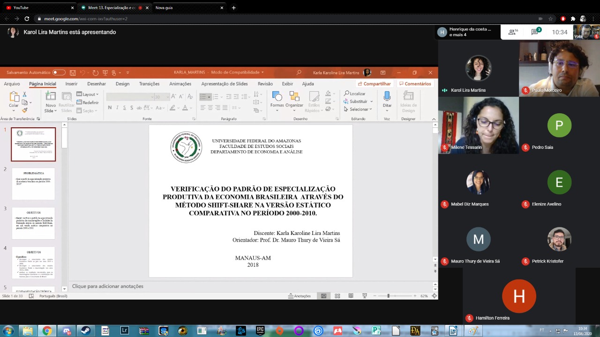Click the browser reload icon
The height and width of the screenshot is (337, 600).
(x=27, y=19)
